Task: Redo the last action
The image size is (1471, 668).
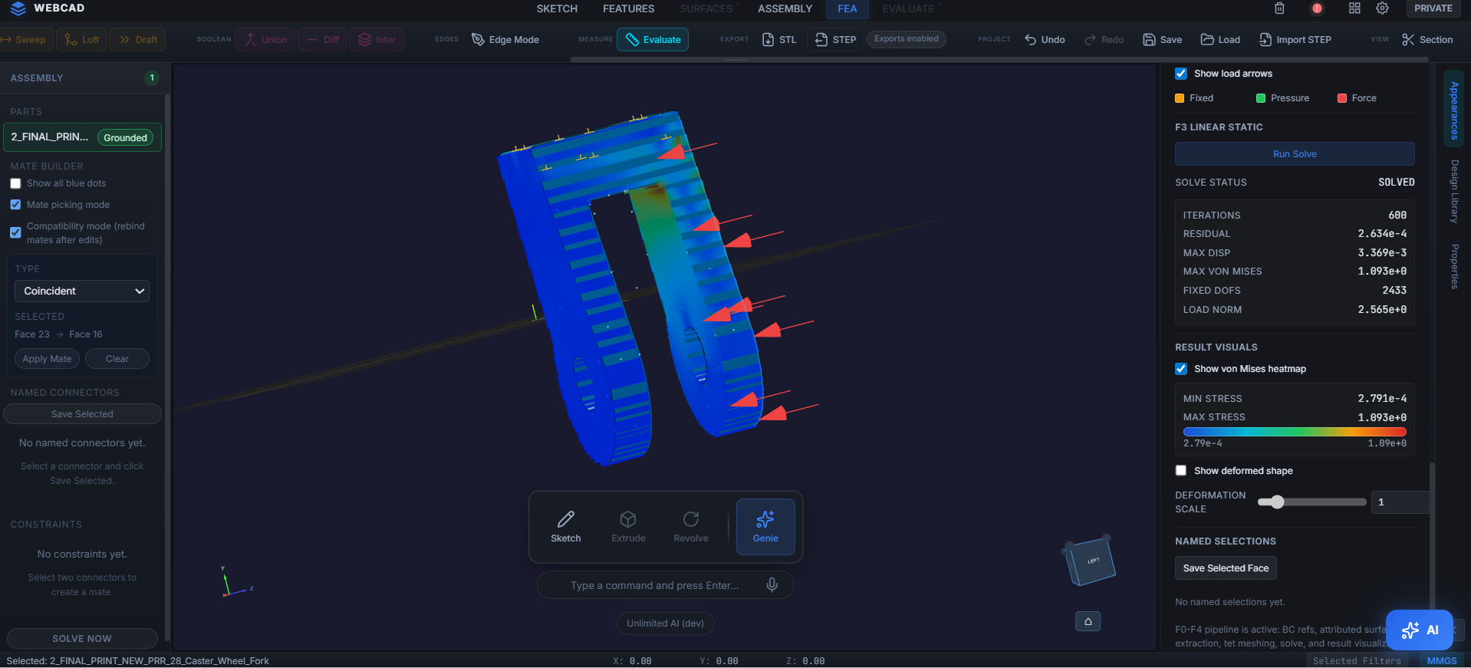Action: point(1104,40)
